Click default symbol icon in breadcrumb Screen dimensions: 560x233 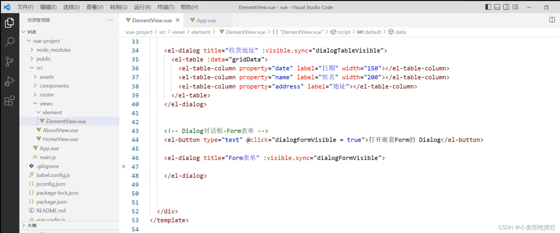(x=360, y=32)
